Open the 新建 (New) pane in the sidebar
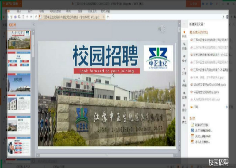Viewport: 236px width, 168px height. pyautogui.click(x=184, y=34)
